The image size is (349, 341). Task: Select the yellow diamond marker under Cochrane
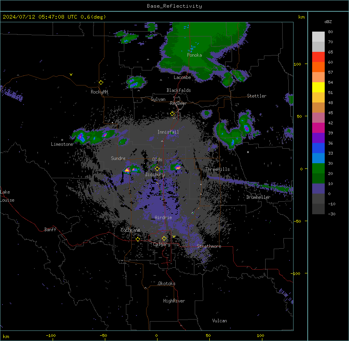click(138, 239)
